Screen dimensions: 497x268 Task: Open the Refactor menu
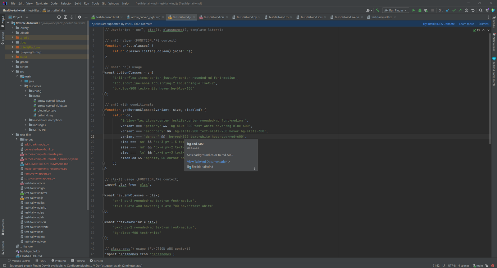pos(66,3)
